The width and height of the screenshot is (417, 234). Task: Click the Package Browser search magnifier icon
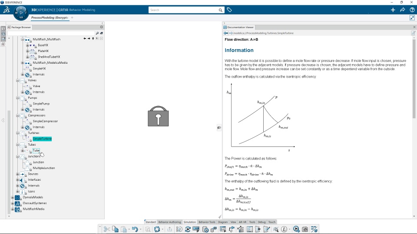(97, 33)
